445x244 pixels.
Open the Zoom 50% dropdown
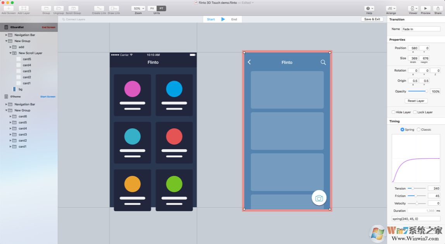point(138,9)
